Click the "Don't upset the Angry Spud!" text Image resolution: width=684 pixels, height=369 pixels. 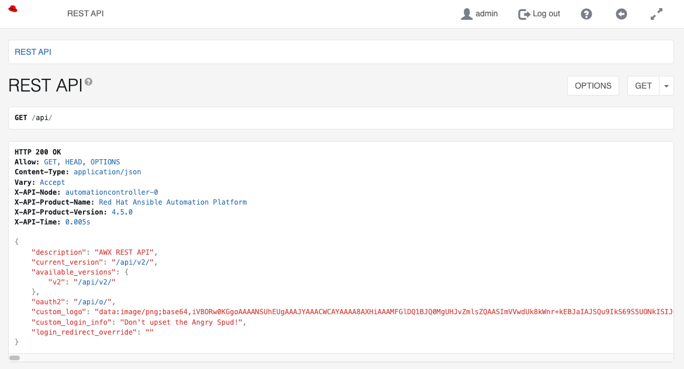[181, 322]
